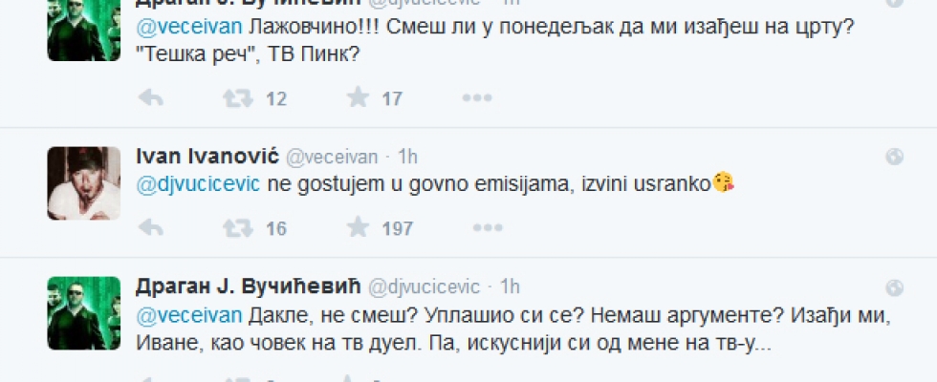Screen dimensions: 937x382
Task: Click the 1h timestamp on Ivan Ivanović's tweet
Action: pyautogui.click(x=407, y=157)
